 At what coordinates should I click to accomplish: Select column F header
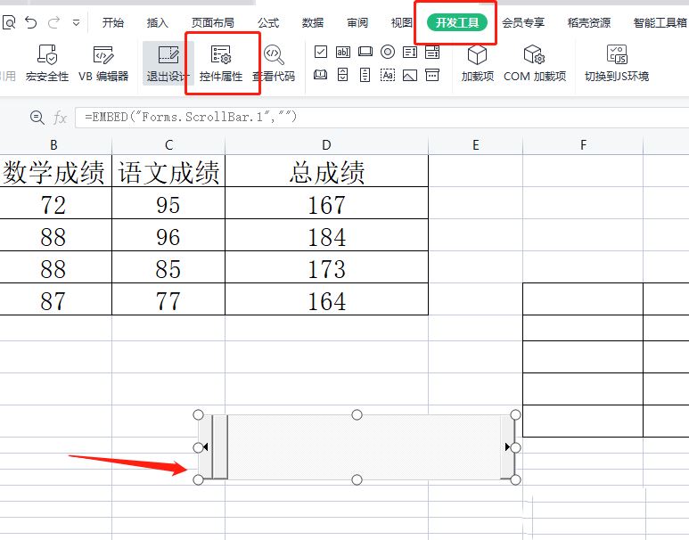583,145
